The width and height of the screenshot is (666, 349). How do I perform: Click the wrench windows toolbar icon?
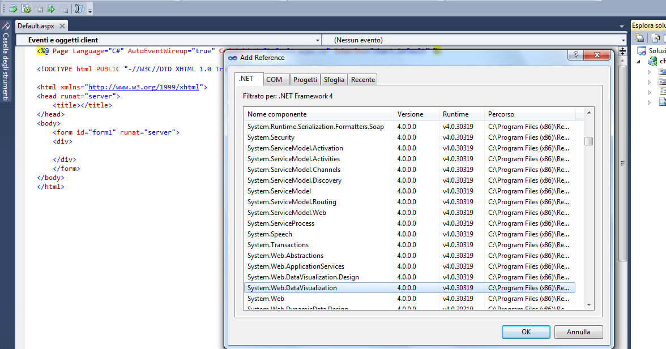click(79, 8)
